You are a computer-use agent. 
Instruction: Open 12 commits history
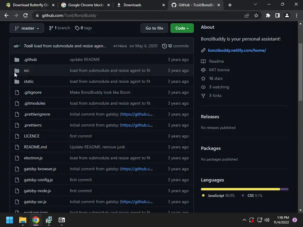175,46
